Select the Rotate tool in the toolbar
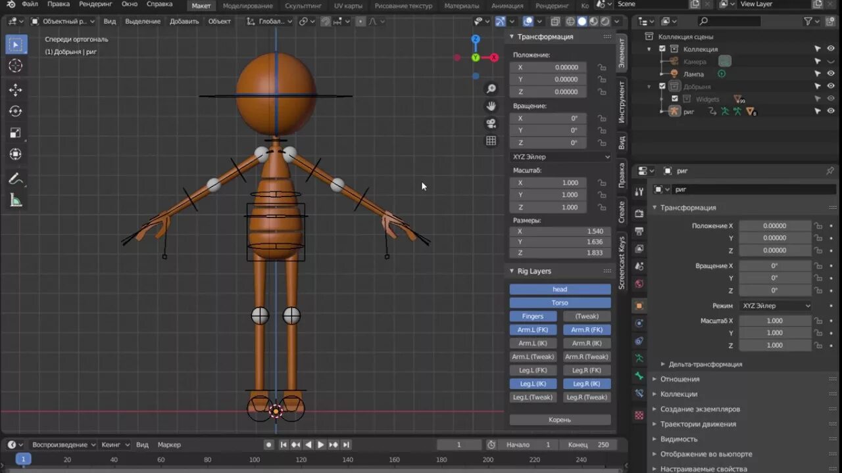The width and height of the screenshot is (842, 473). (16, 112)
